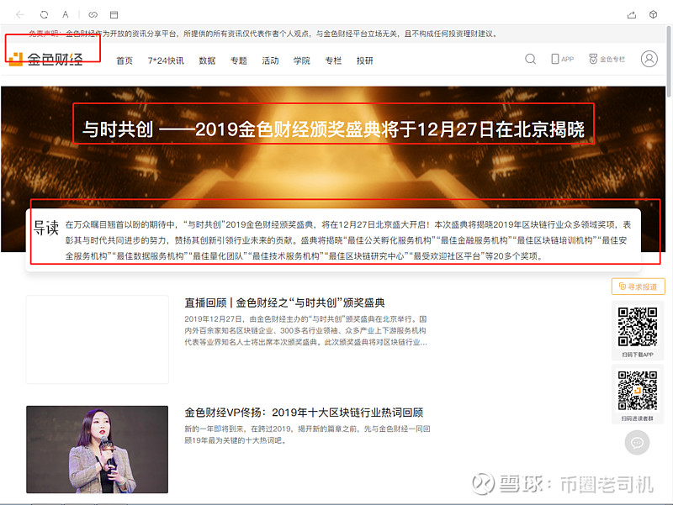673x505 pixels.
Task: Open the 金色专栏 column icon
Action: point(607,59)
